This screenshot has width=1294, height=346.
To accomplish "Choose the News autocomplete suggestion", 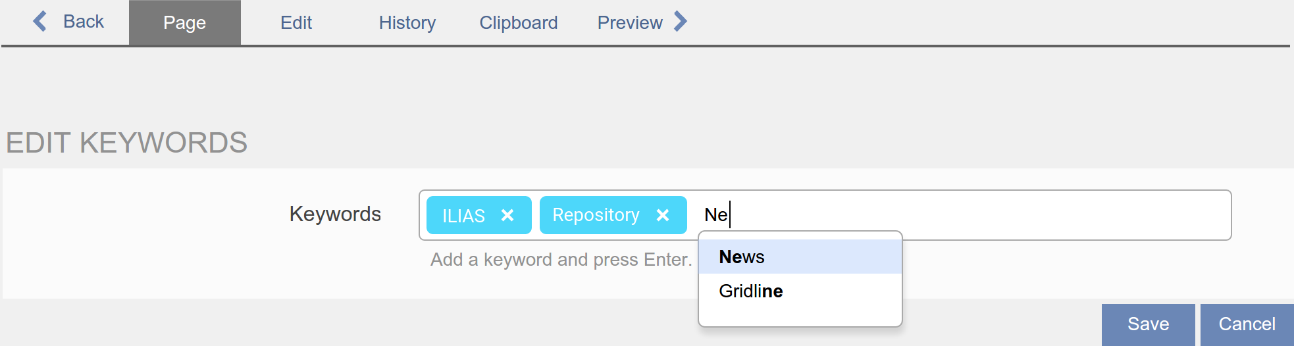I will coord(742,257).
